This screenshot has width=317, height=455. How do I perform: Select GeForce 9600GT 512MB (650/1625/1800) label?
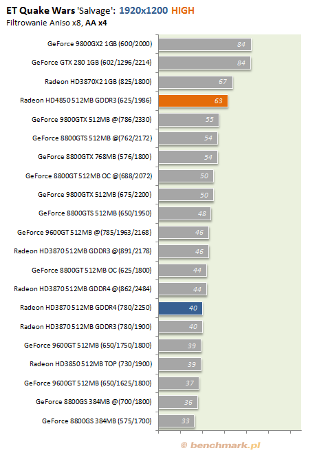(x=88, y=383)
